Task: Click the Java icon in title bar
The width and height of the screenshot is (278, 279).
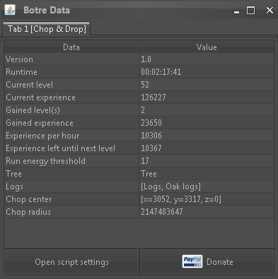Action: [x=10, y=10]
